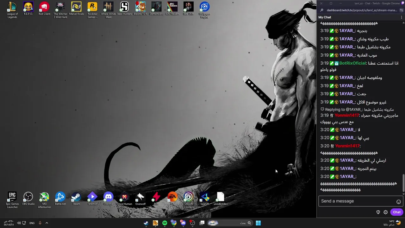Click the purple Chat send button
The height and width of the screenshot is (228, 405).
397,212
